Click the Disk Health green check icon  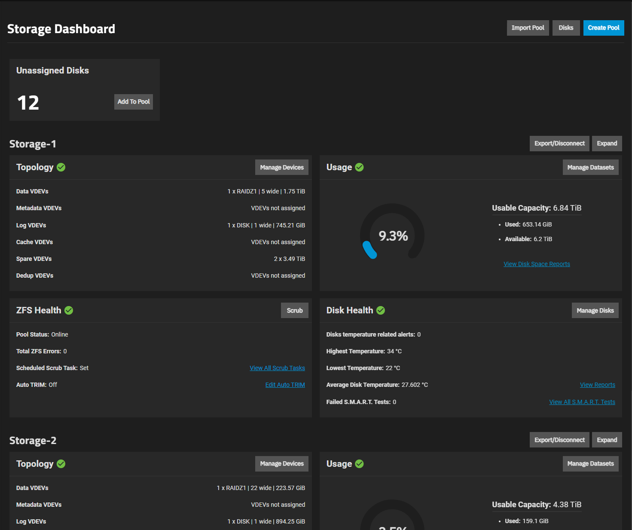tap(381, 310)
